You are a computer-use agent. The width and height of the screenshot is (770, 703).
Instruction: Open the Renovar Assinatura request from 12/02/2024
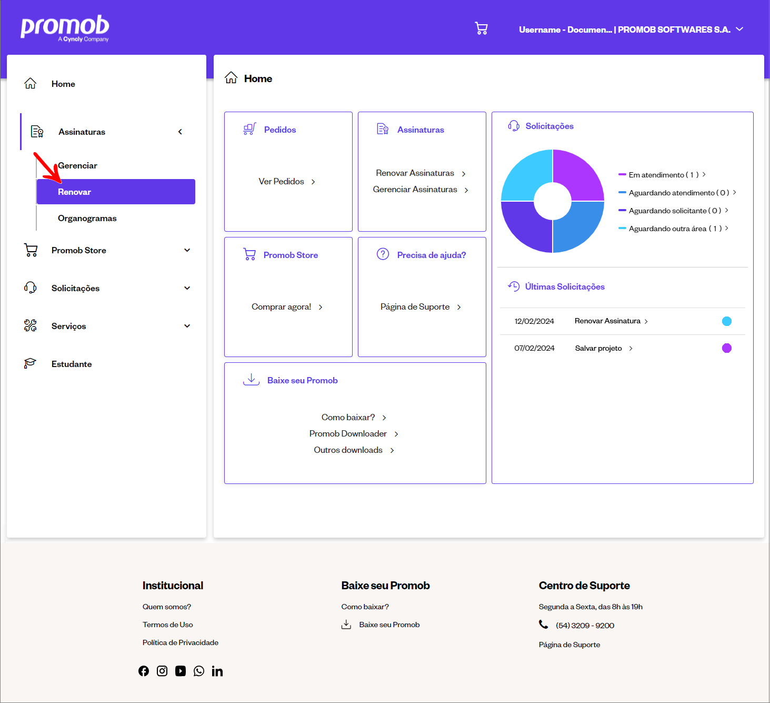(x=611, y=321)
